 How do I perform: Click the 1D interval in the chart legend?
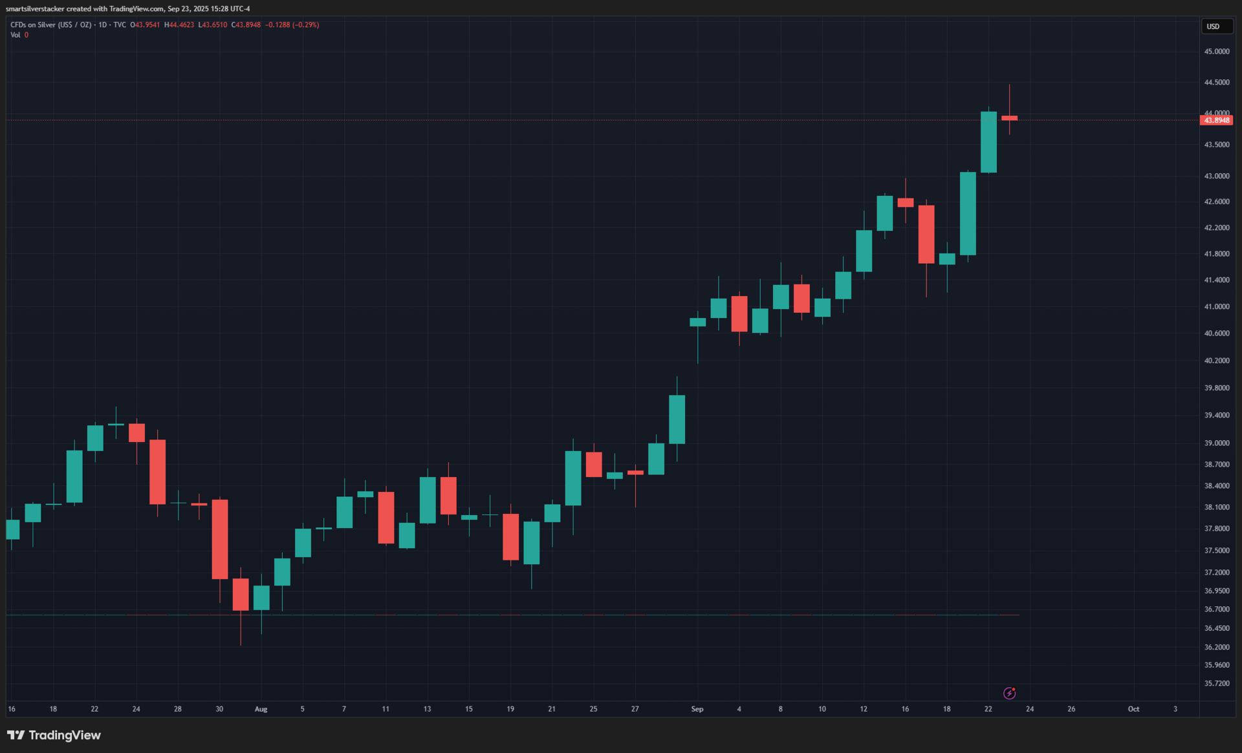(103, 25)
